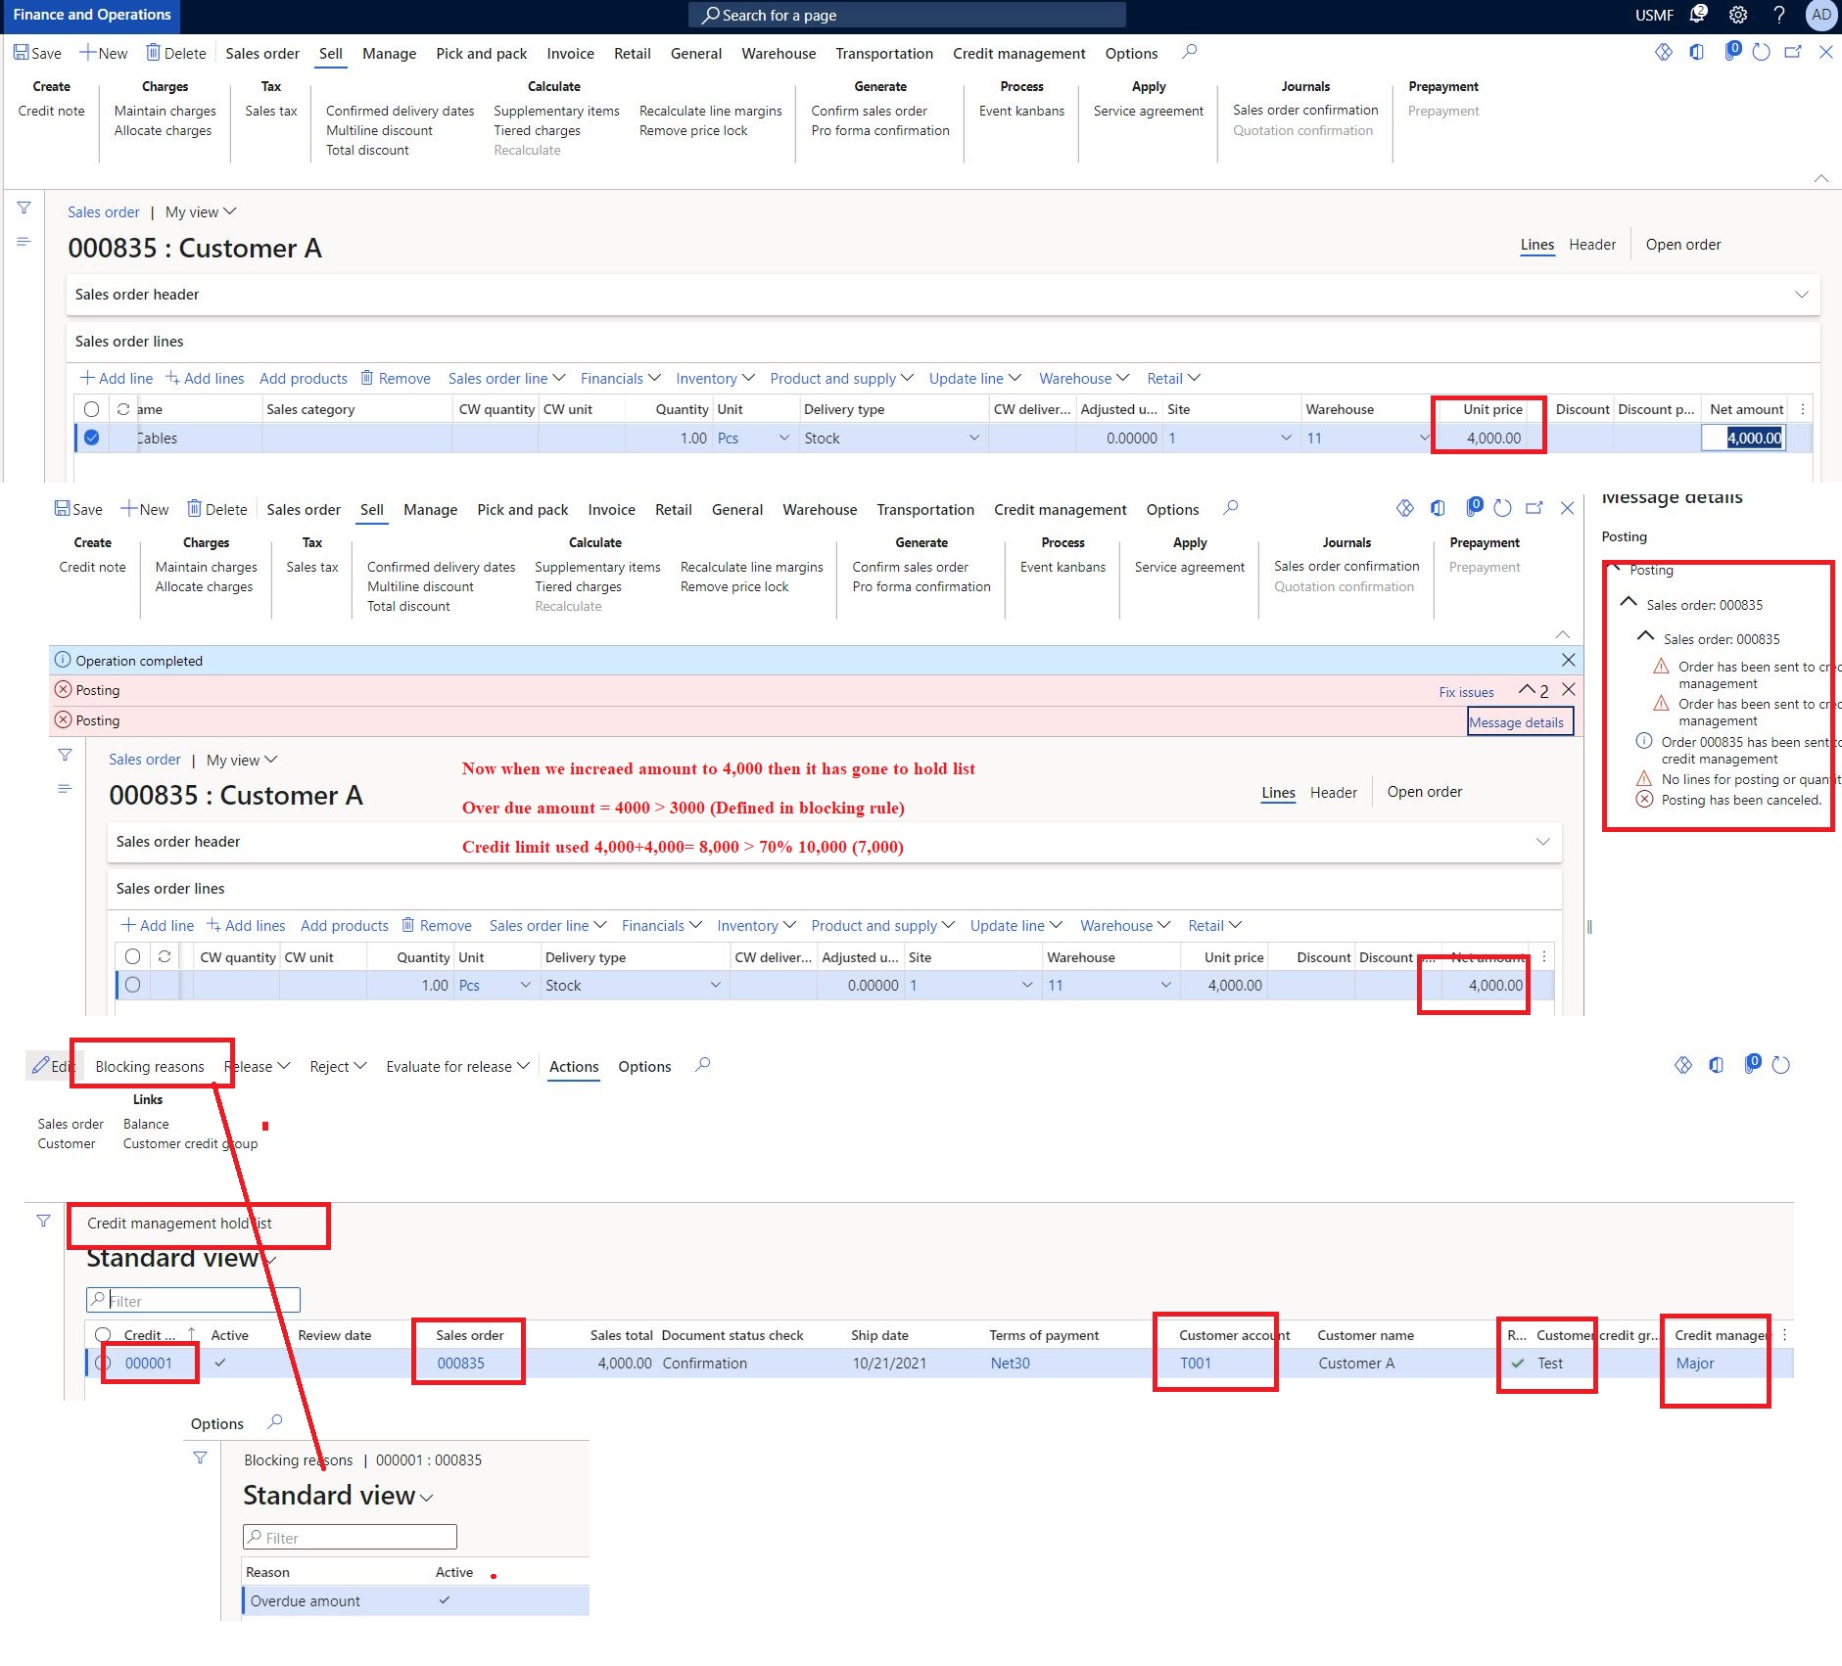The image size is (1842, 1666).
Task: Click the Fix issues link
Action: pyautogui.click(x=1466, y=691)
